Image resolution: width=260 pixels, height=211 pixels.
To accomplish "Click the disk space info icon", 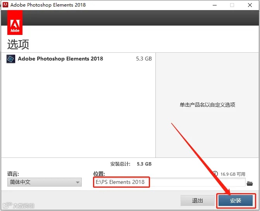I will coord(215,174).
